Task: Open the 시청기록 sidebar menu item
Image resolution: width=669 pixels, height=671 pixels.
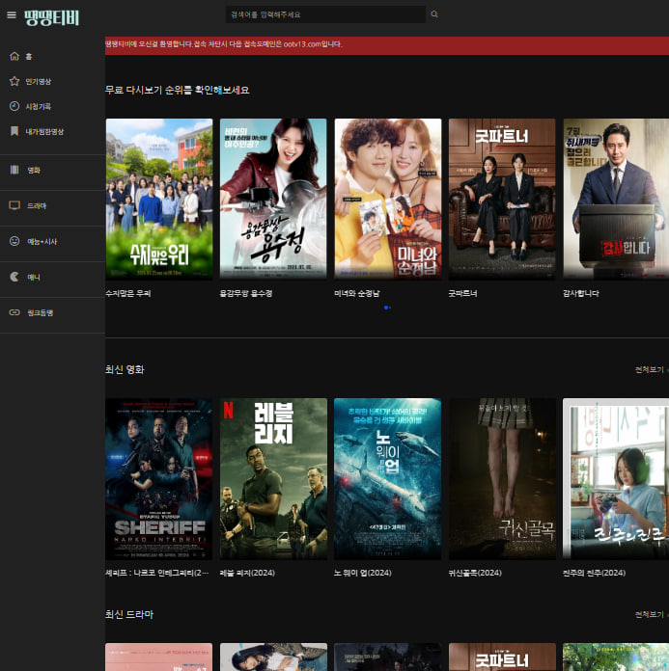Action: [39, 107]
